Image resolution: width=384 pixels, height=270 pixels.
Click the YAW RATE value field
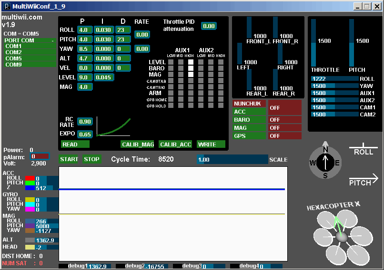click(x=142, y=49)
